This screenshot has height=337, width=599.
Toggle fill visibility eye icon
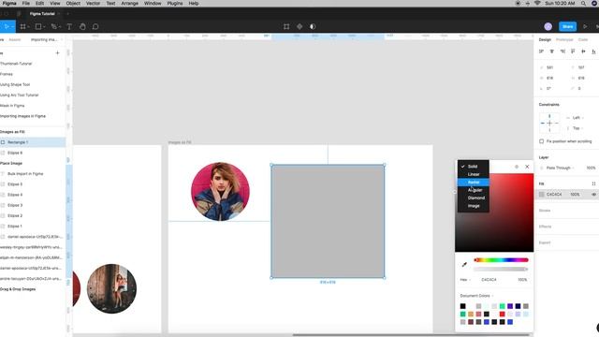[x=593, y=195]
